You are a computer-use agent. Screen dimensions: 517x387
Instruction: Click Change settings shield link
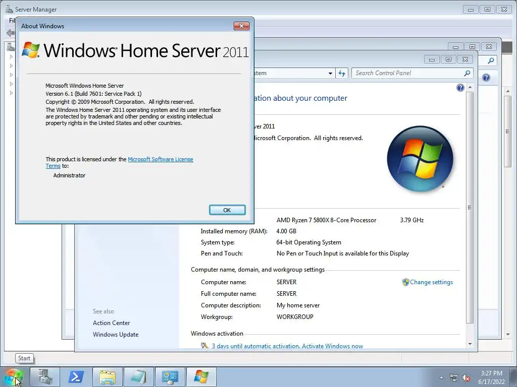tap(428, 282)
